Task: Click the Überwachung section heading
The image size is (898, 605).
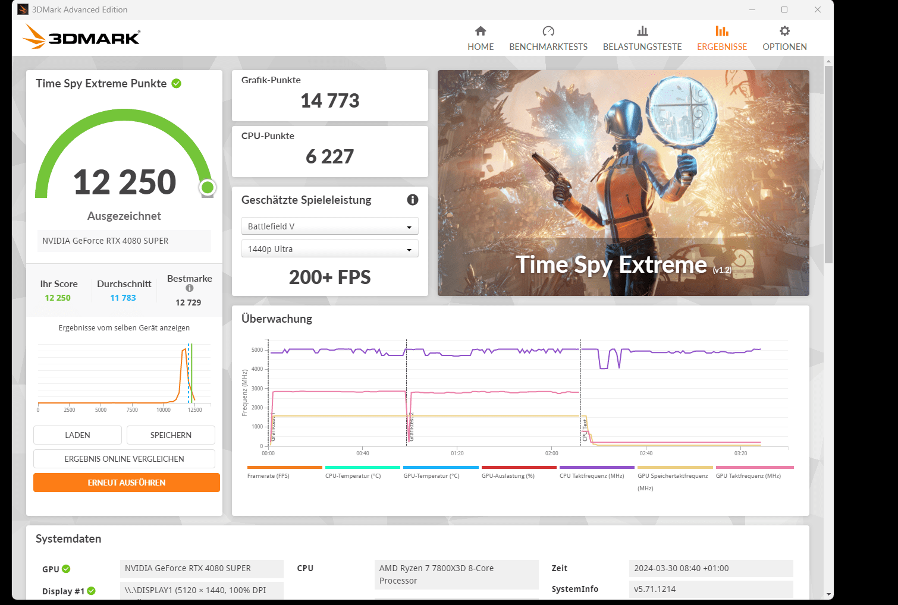Action: 277,319
